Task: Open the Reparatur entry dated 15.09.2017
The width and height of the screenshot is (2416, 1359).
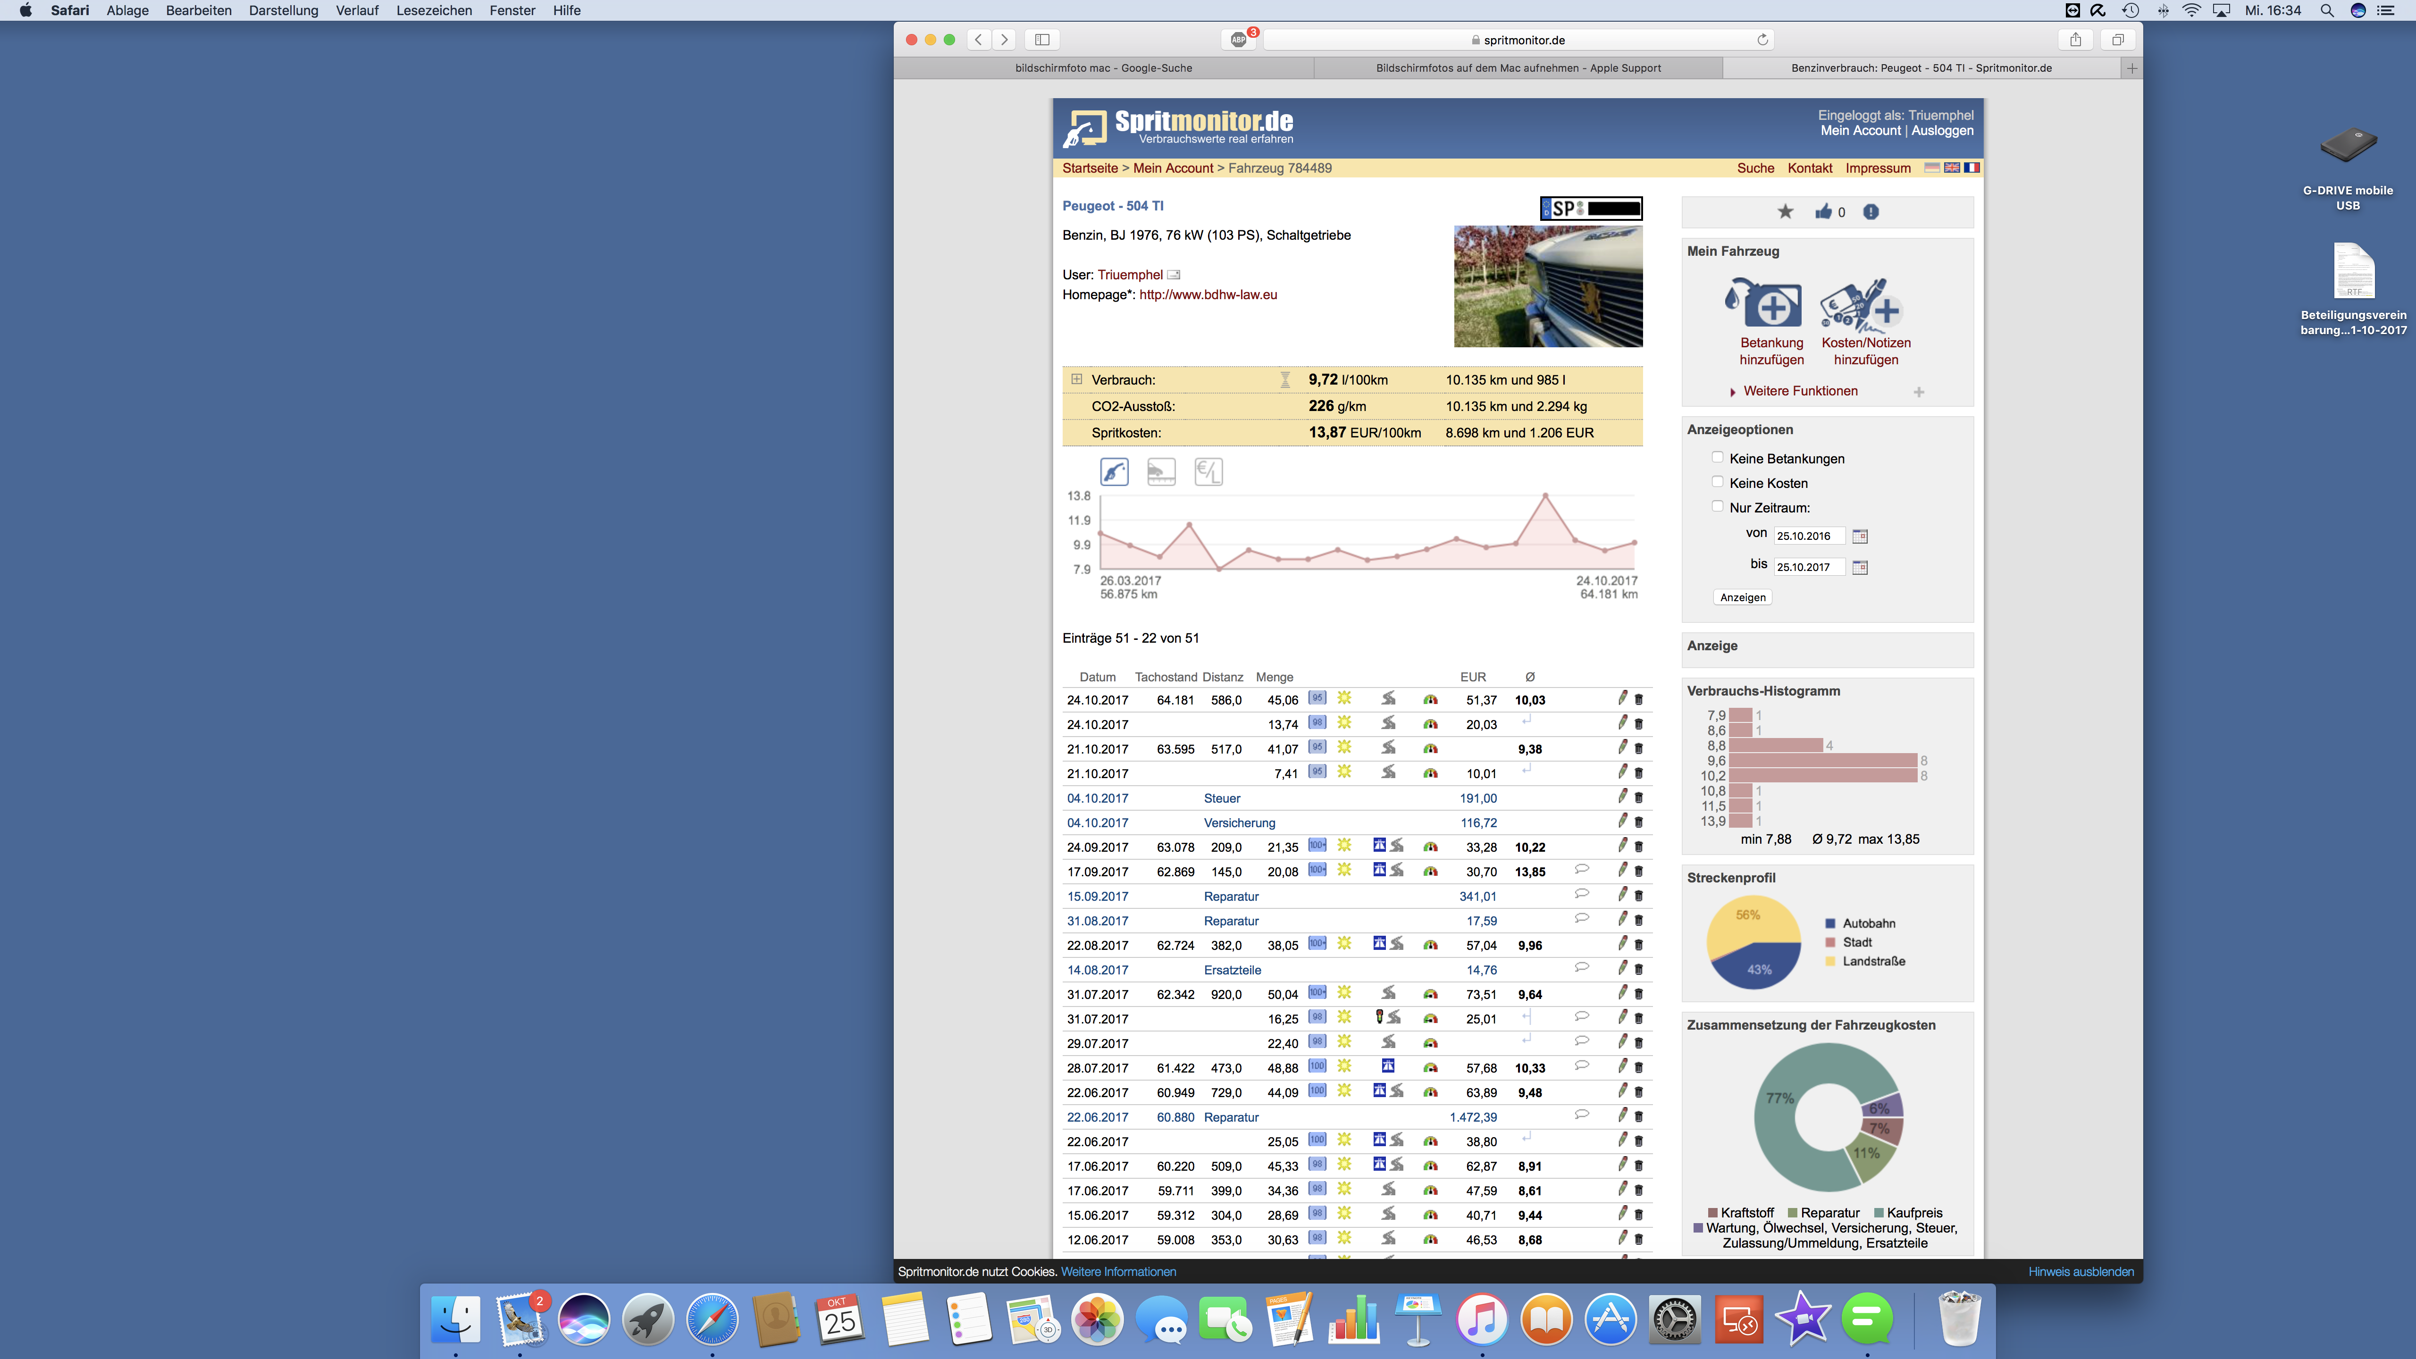Action: (1232, 897)
